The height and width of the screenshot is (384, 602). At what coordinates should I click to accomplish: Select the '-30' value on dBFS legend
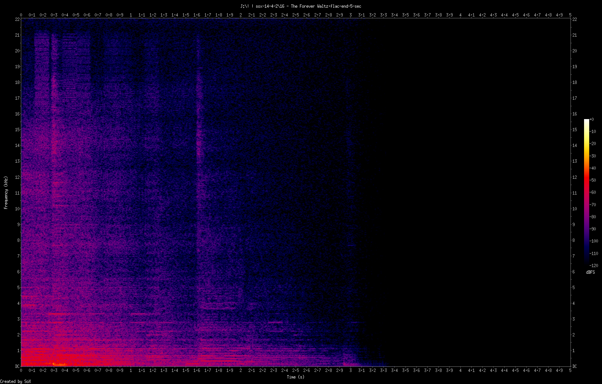pos(593,156)
